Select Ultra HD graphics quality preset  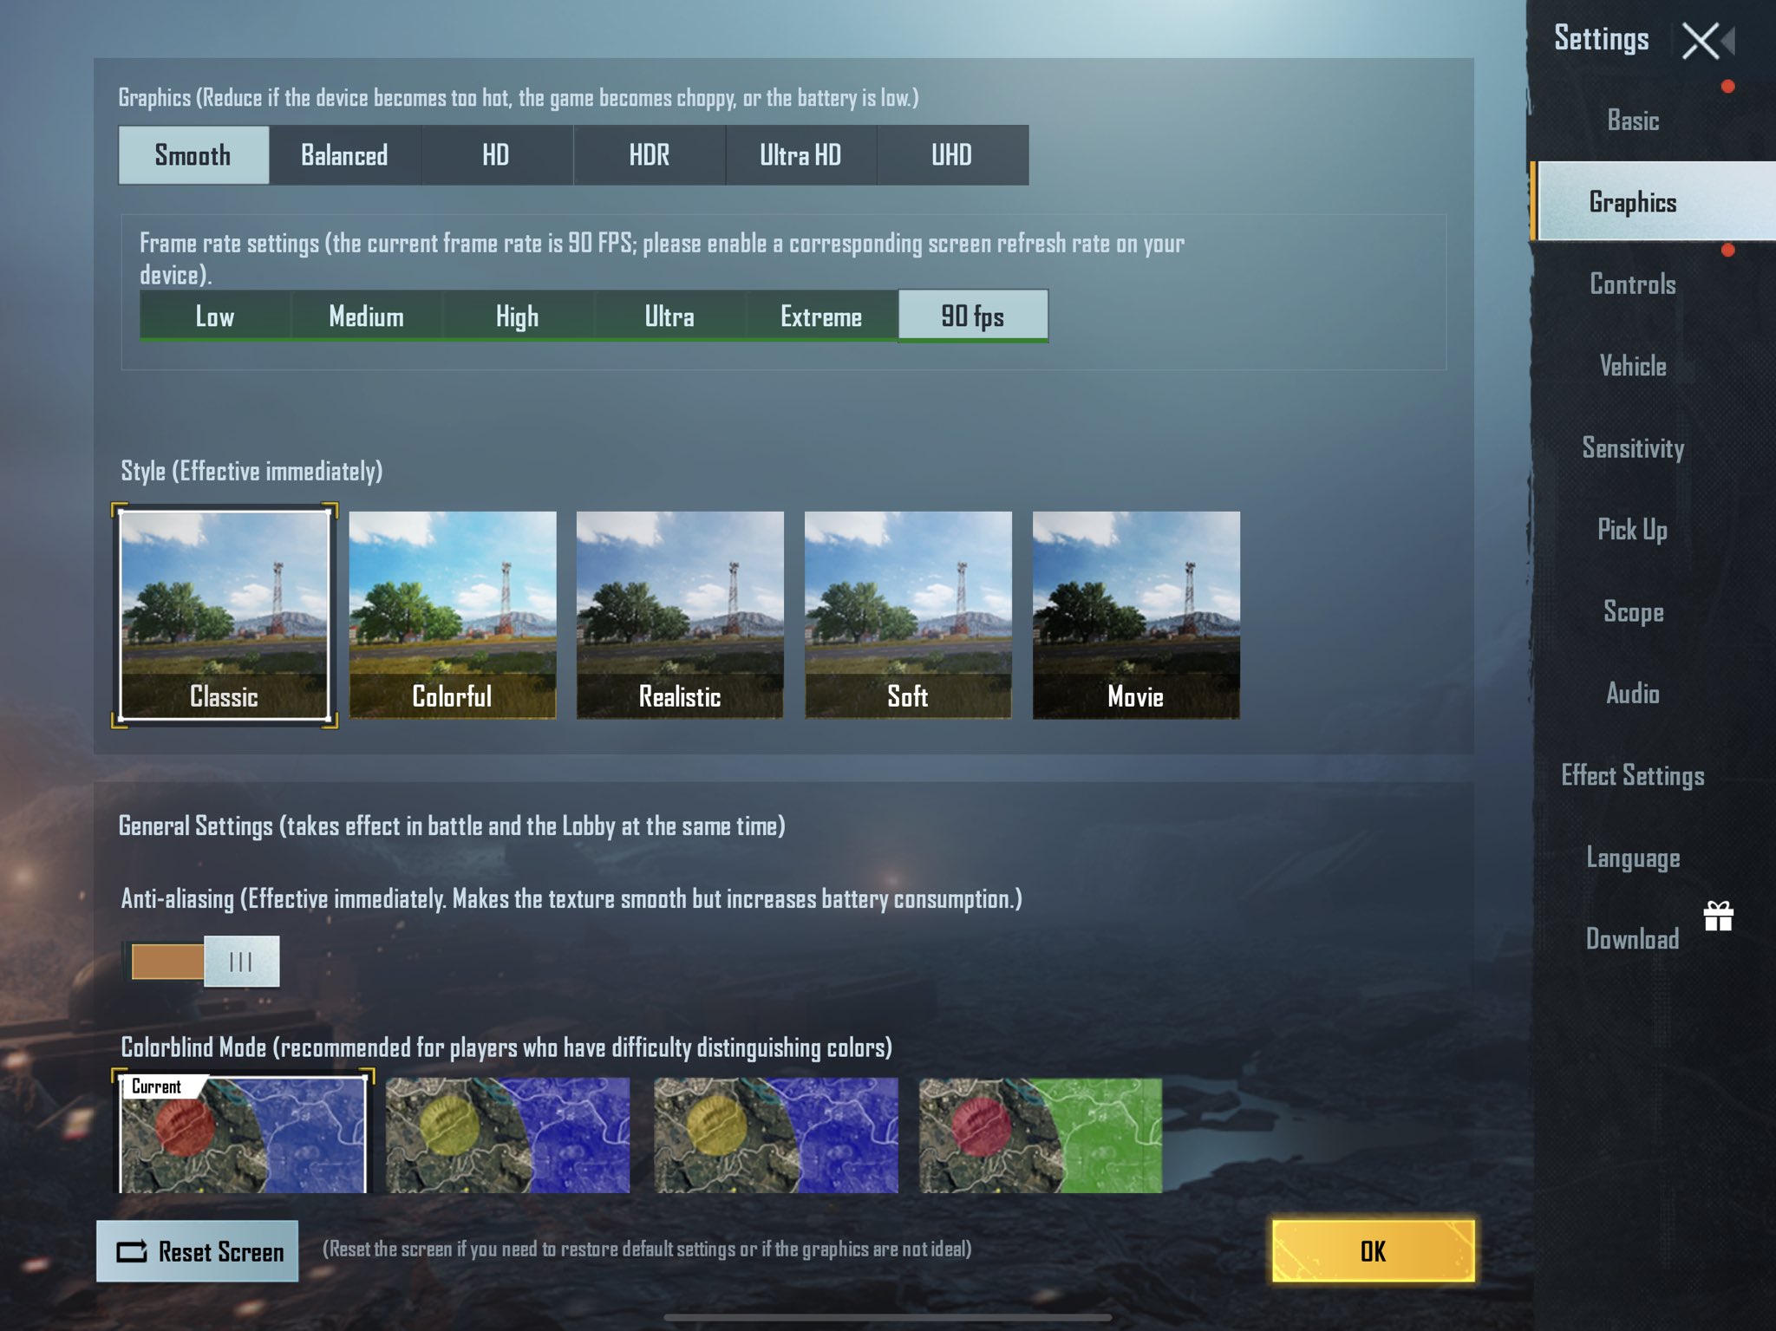pos(800,155)
